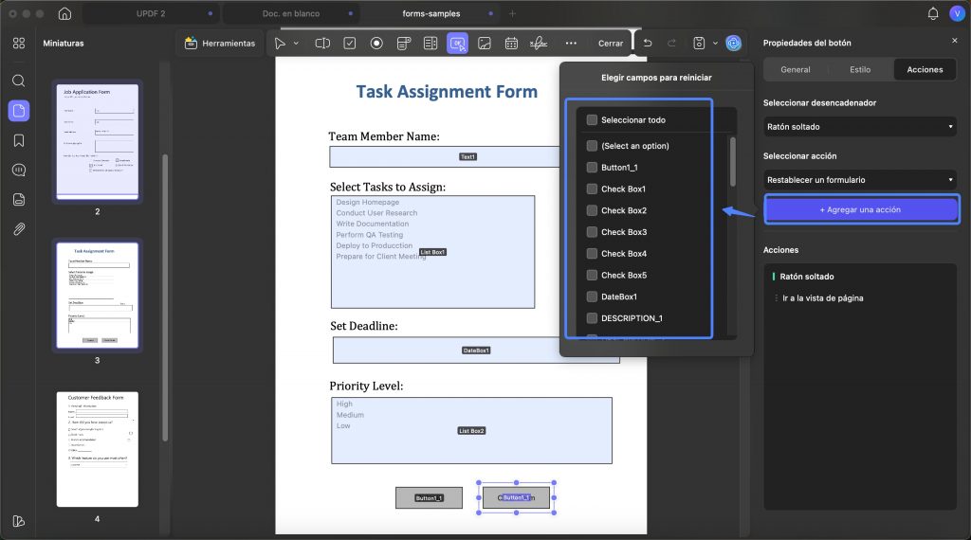The image size is (971, 540).
Task: Select the highlighted button field tool
Action: [458, 44]
